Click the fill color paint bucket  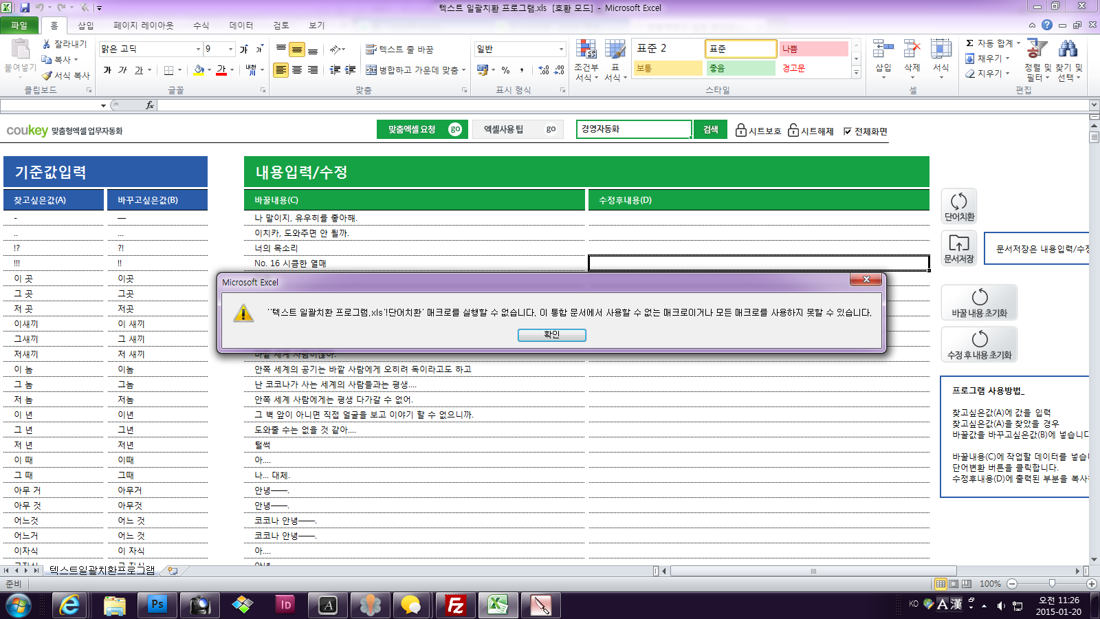199,70
